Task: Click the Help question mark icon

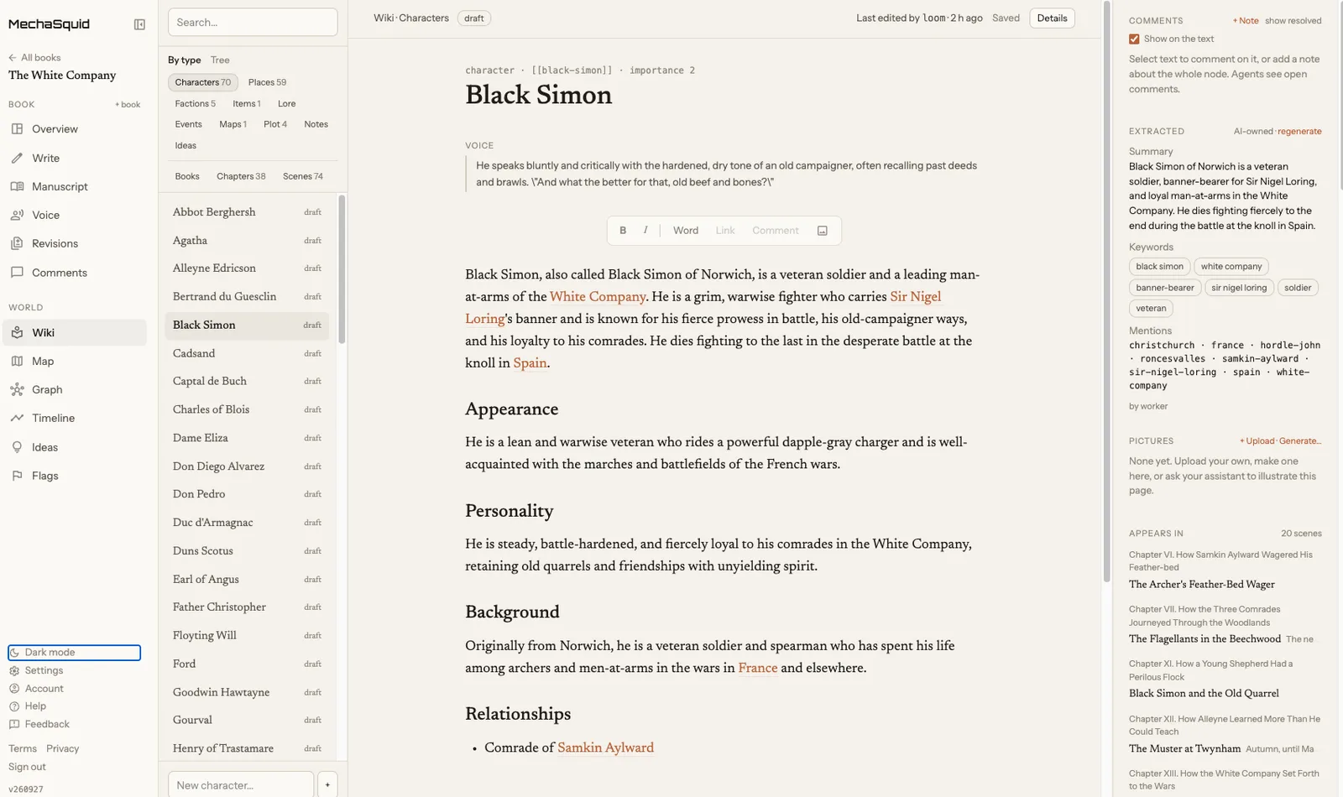Action: pyautogui.click(x=14, y=706)
